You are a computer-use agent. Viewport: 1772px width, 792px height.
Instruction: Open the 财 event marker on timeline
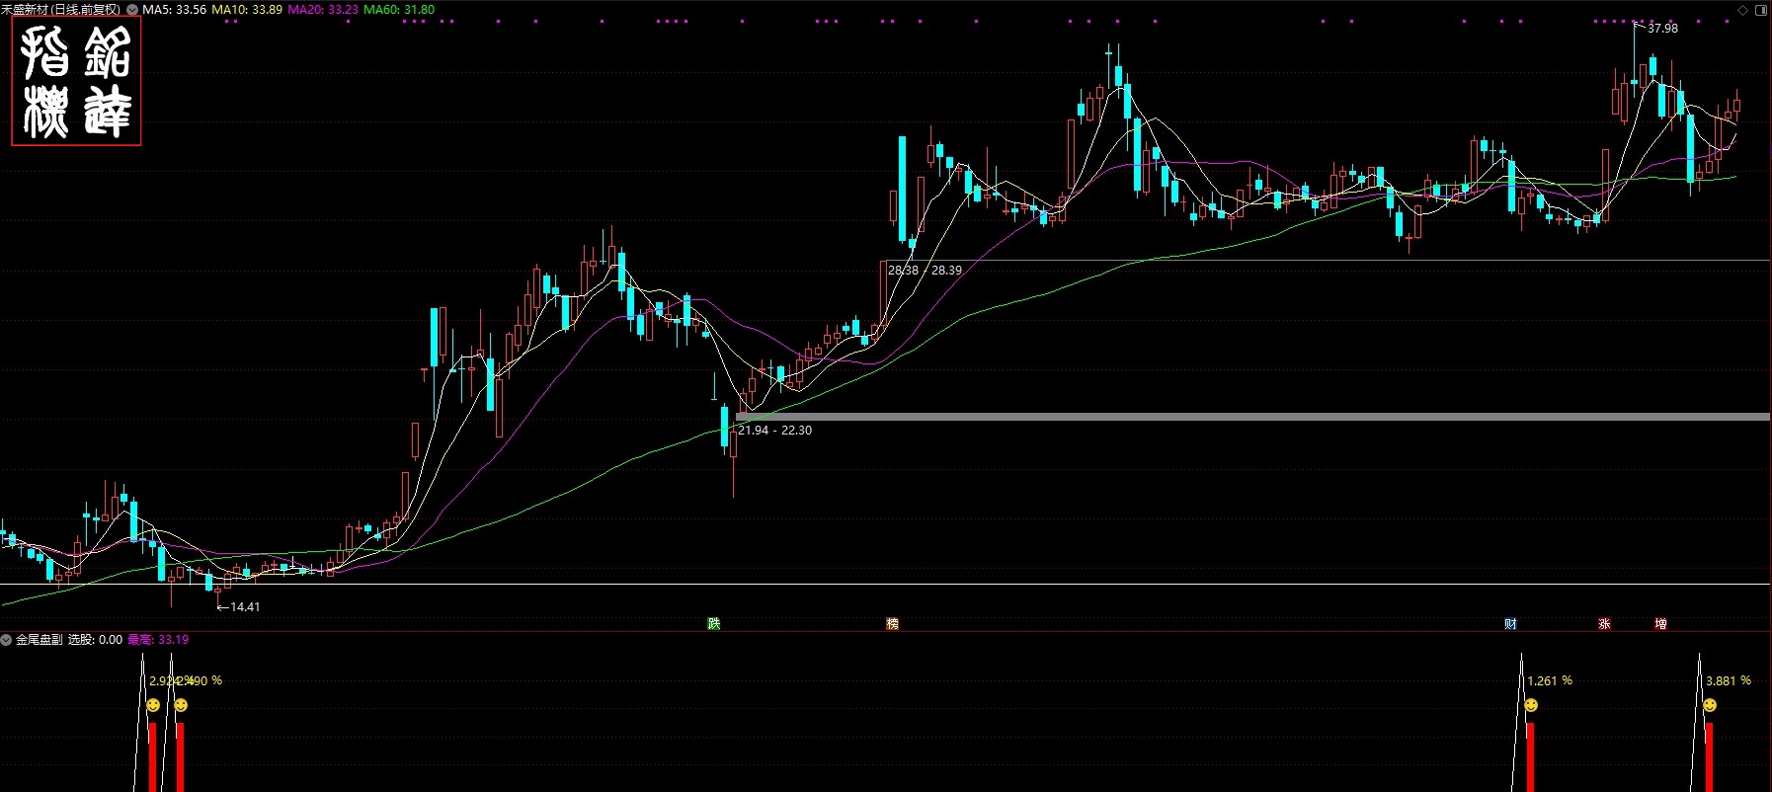click(1510, 623)
